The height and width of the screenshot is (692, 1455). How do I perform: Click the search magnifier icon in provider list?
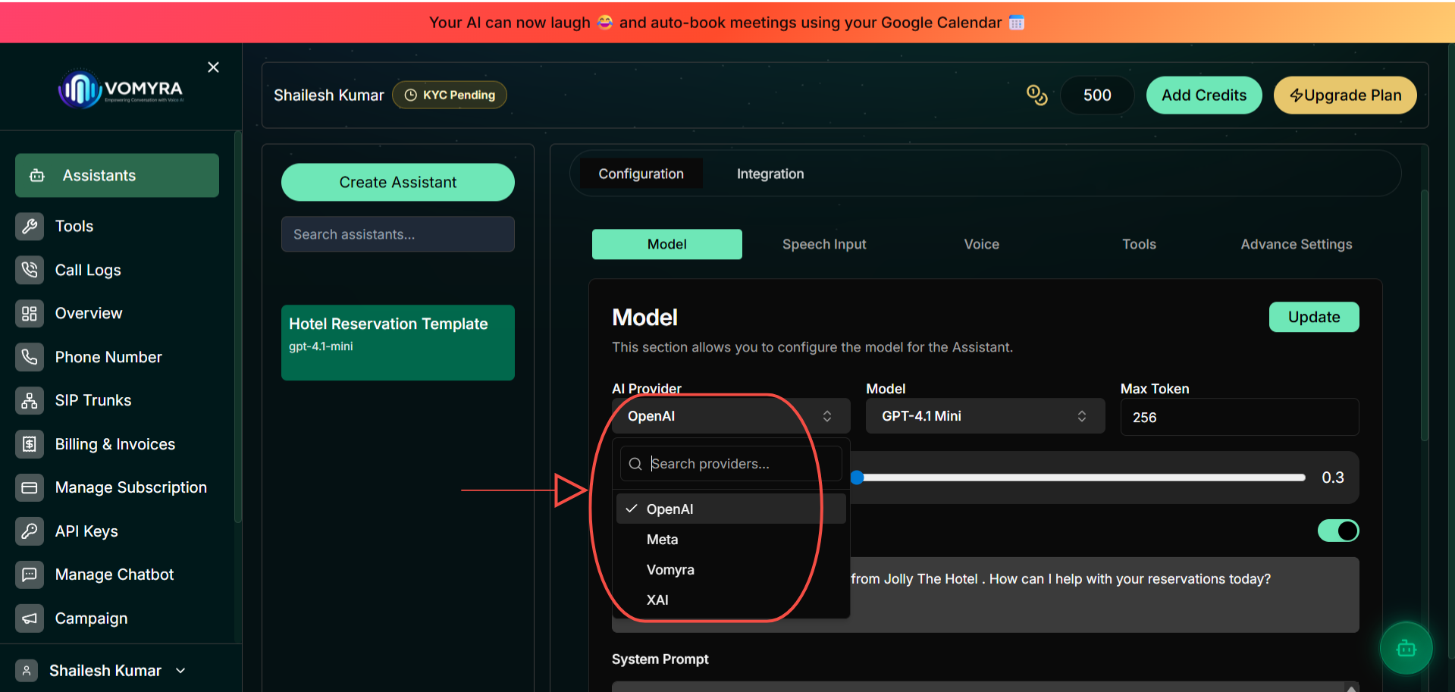point(635,464)
